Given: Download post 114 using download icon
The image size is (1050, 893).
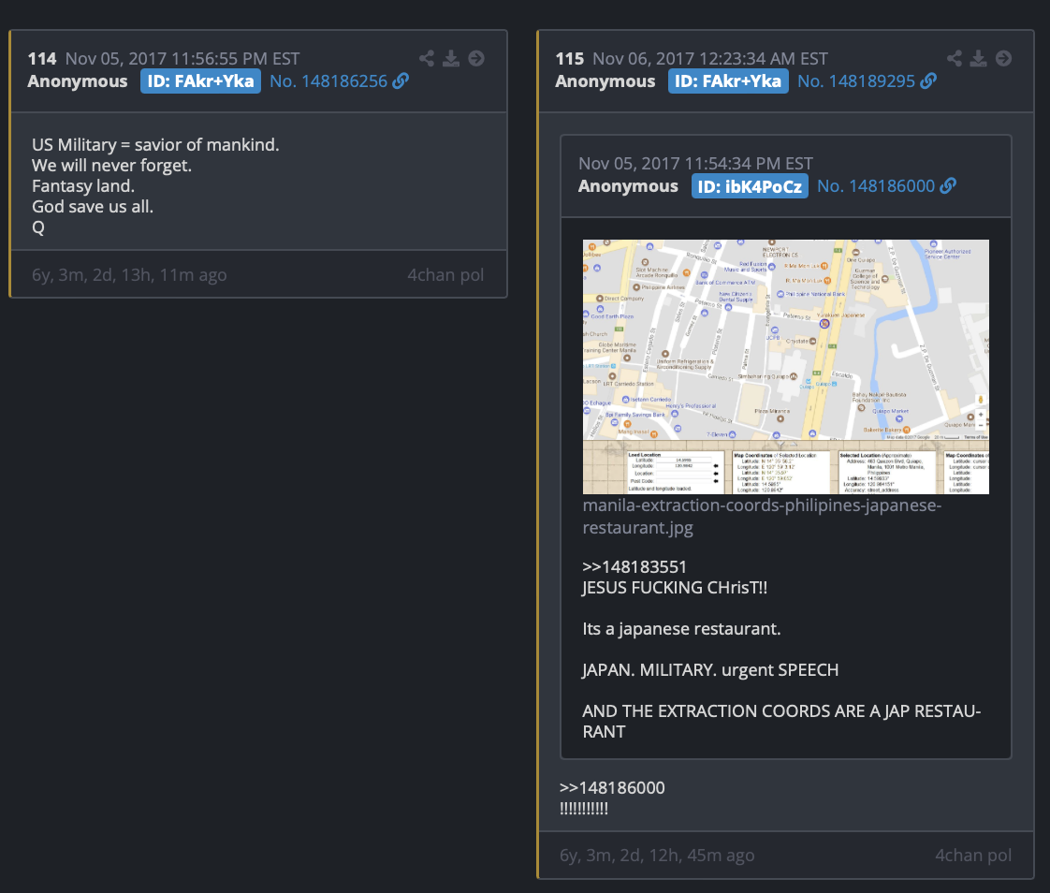Looking at the screenshot, I should pos(451,58).
